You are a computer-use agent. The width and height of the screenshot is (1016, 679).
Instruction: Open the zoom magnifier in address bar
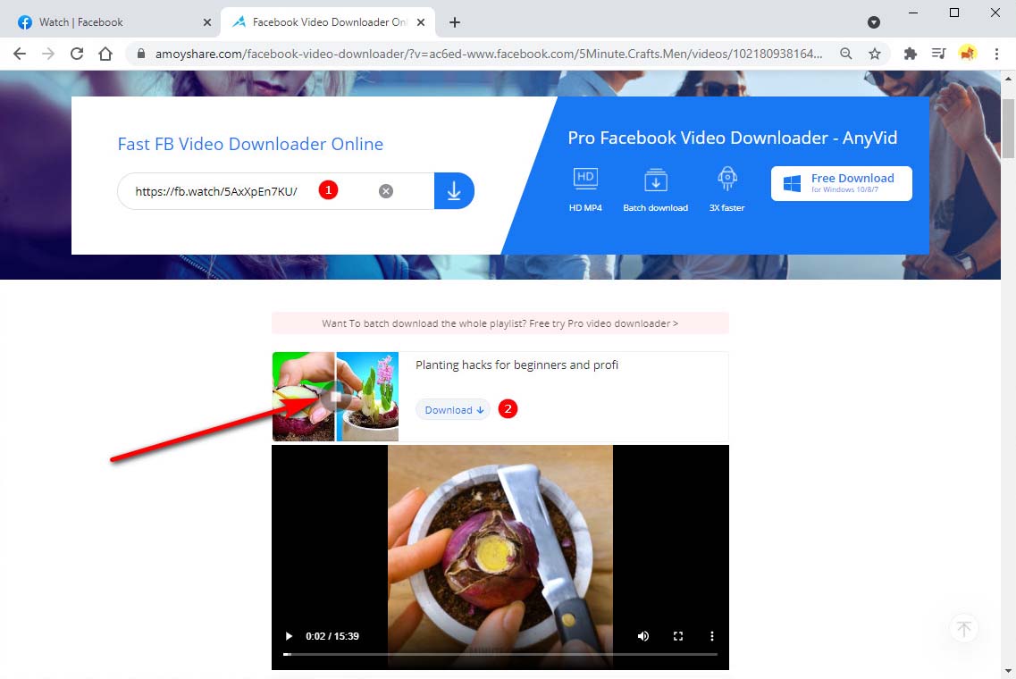[x=845, y=54]
